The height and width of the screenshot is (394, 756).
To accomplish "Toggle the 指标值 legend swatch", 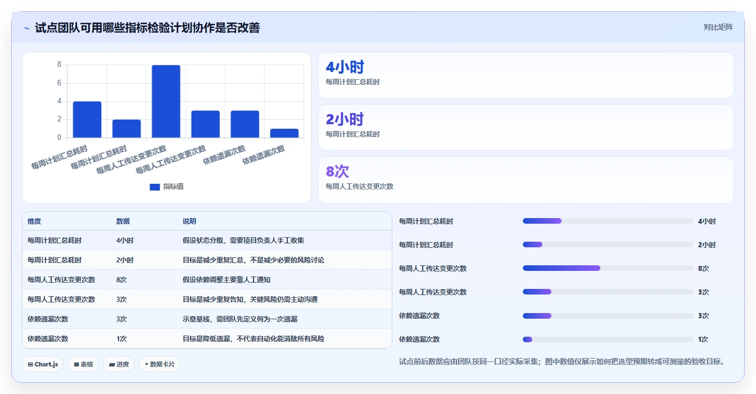I will pyautogui.click(x=155, y=187).
